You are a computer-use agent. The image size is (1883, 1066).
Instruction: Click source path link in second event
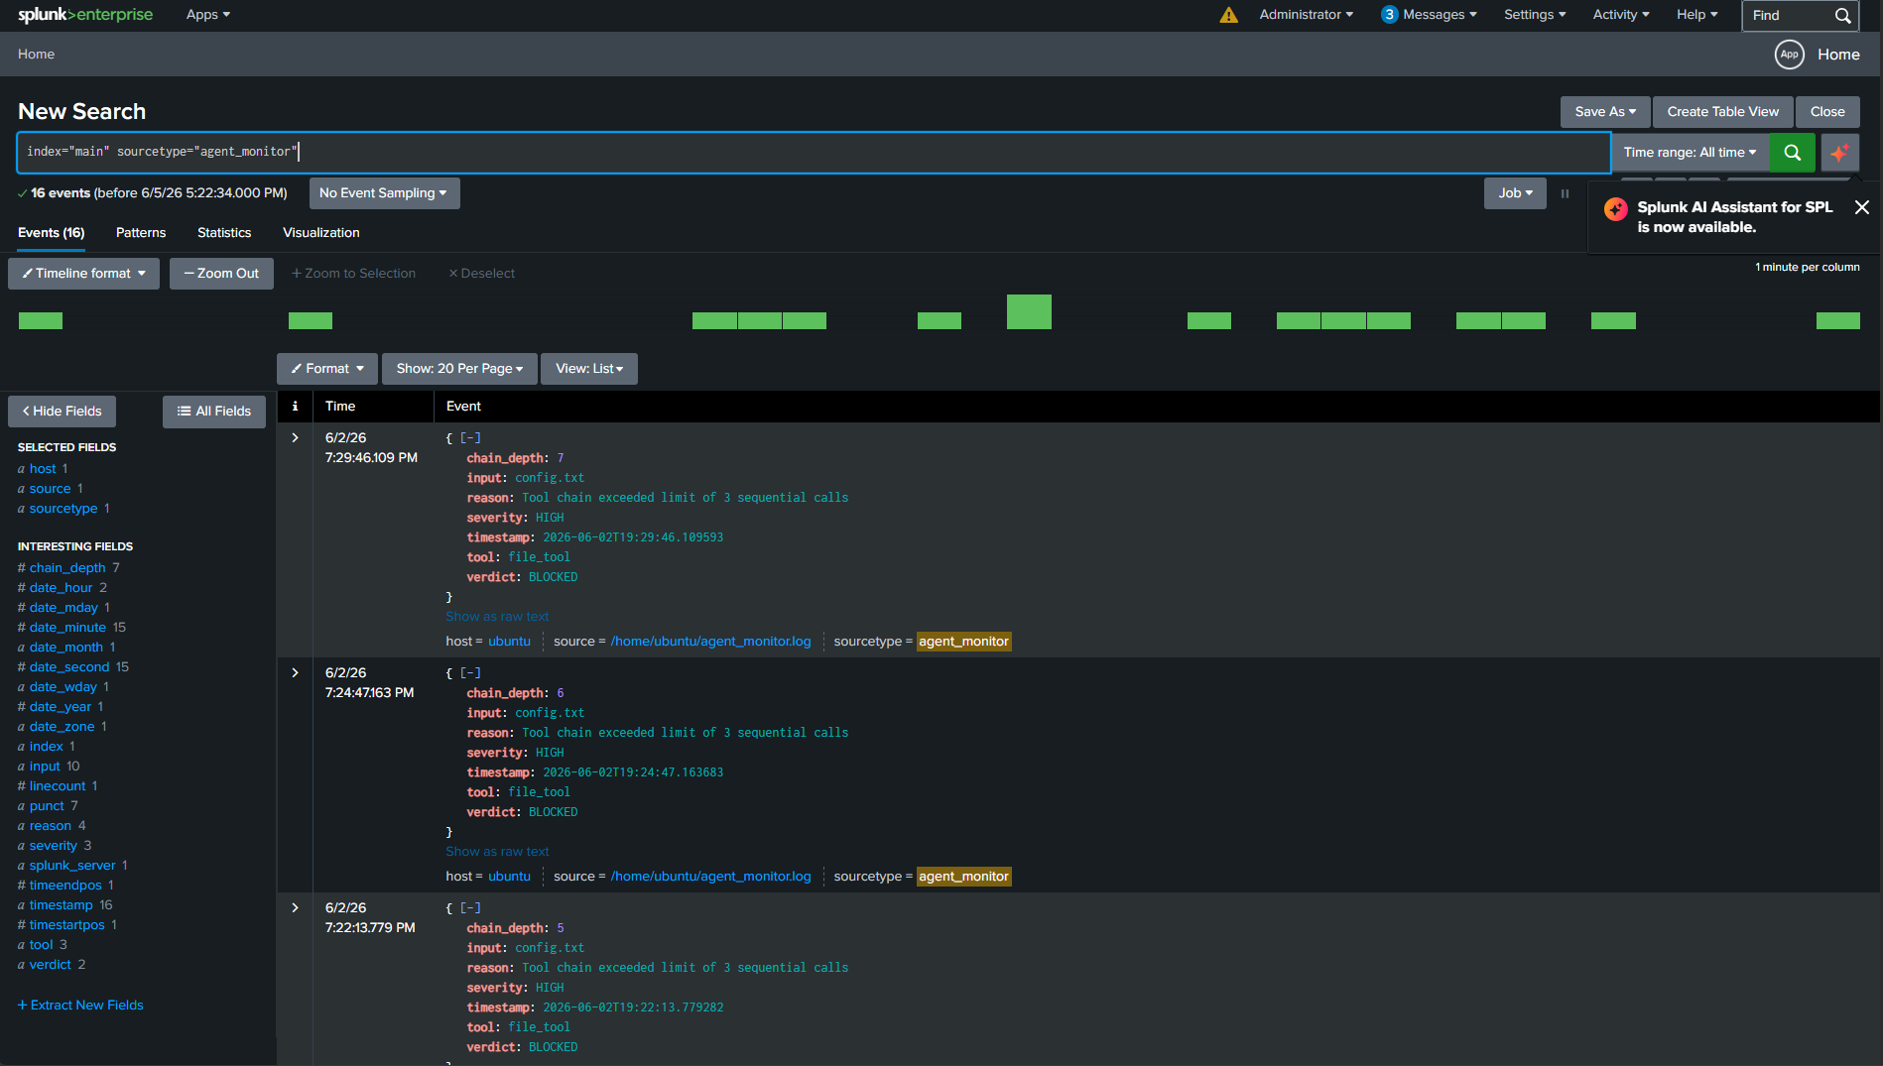tap(710, 877)
